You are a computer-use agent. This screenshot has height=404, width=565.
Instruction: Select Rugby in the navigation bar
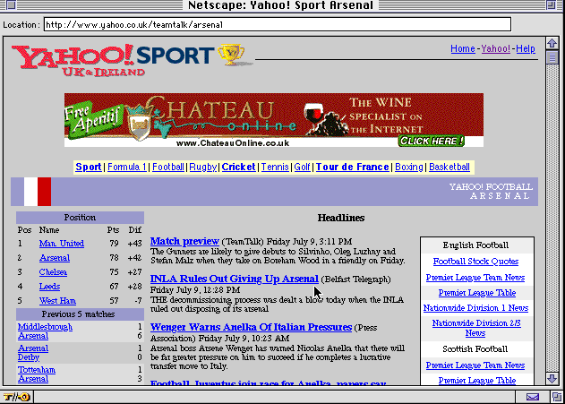203,167
